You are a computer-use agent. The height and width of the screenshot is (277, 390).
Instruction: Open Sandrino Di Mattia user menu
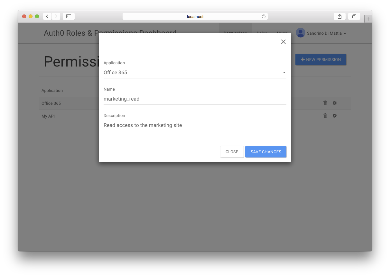point(326,33)
